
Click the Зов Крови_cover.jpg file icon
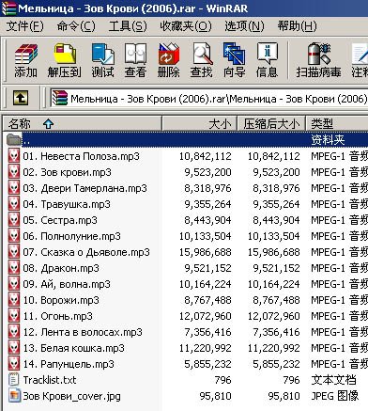pos(14,396)
